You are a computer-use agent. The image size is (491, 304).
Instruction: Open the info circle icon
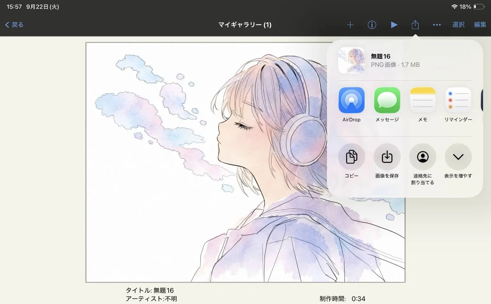pyautogui.click(x=372, y=25)
